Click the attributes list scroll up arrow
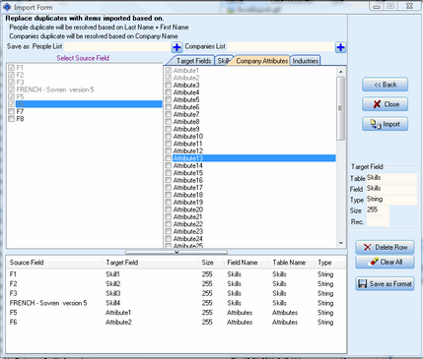 340,71
